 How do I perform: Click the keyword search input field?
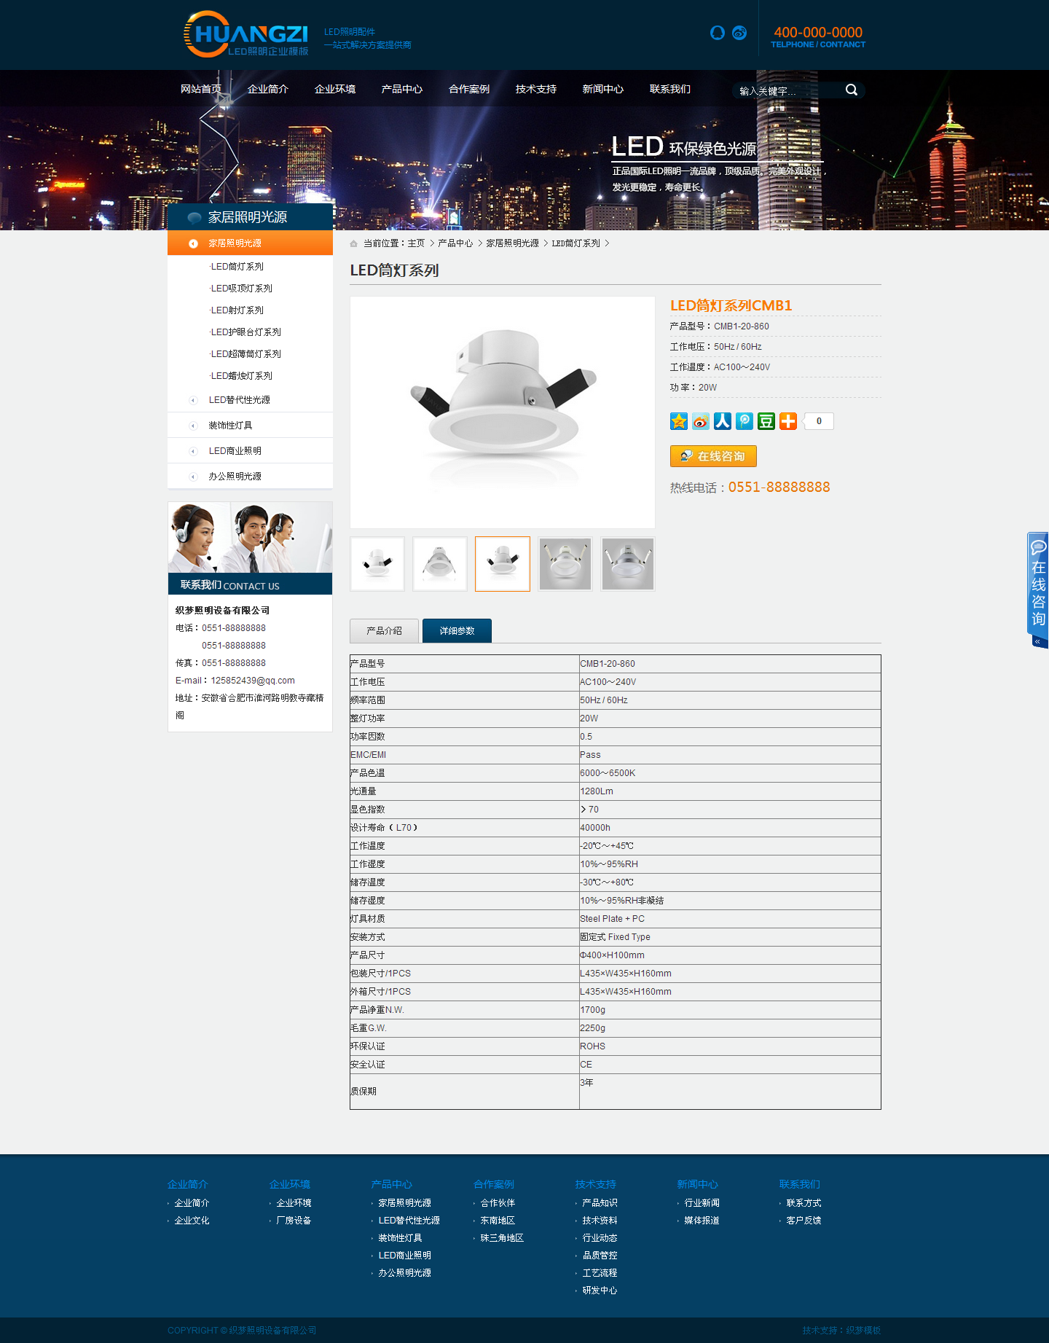coord(787,90)
